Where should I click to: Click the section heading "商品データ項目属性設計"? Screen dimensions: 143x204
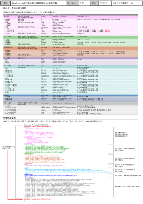[15, 8]
